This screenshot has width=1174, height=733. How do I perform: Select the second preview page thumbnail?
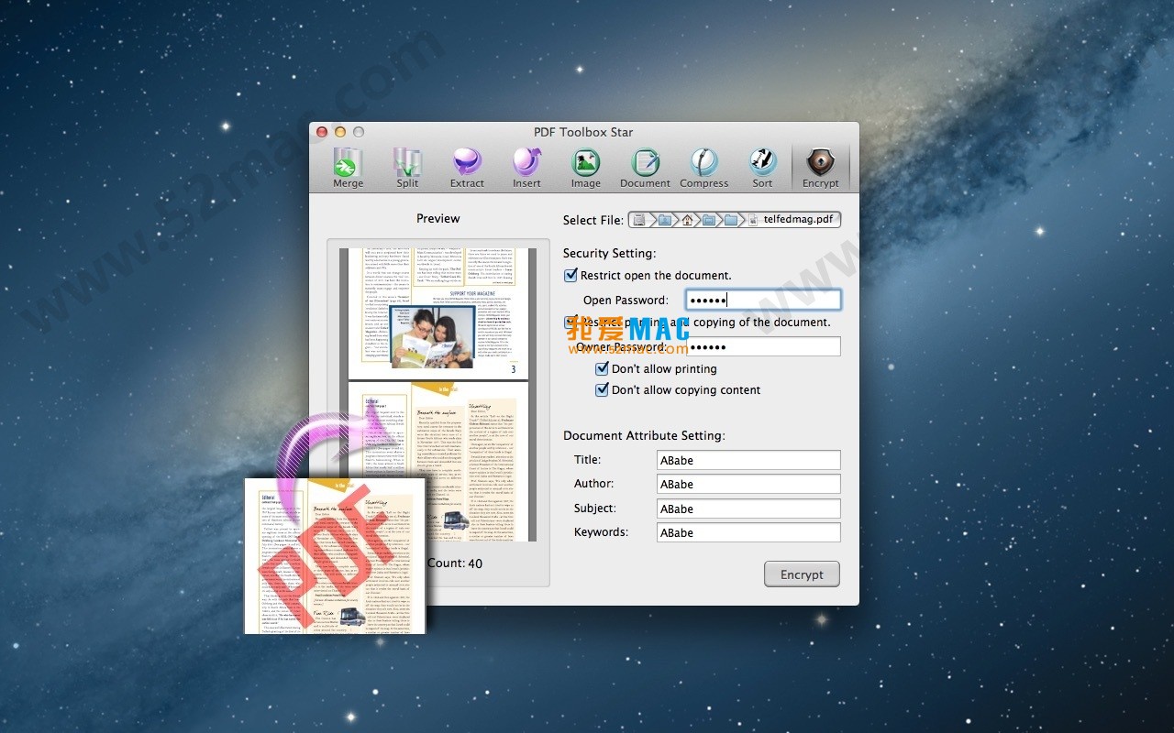coord(438,461)
